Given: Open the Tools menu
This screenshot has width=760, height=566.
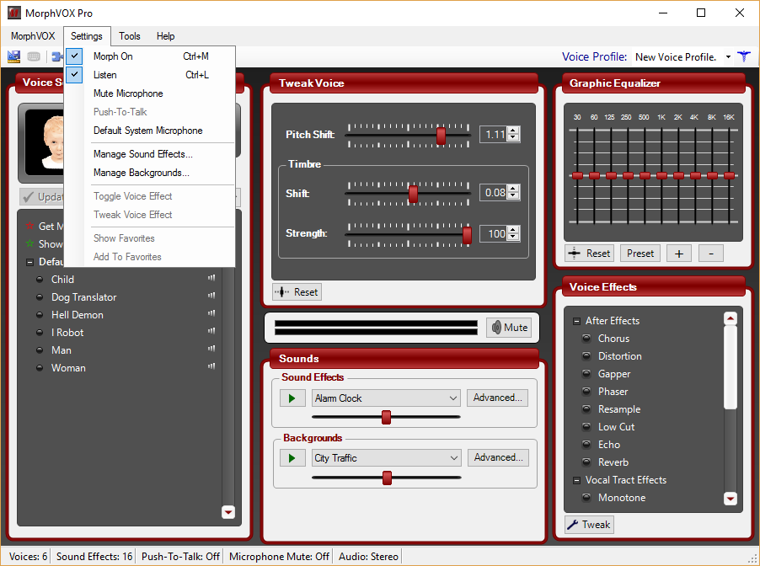Looking at the screenshot, I should coord(130,36).
